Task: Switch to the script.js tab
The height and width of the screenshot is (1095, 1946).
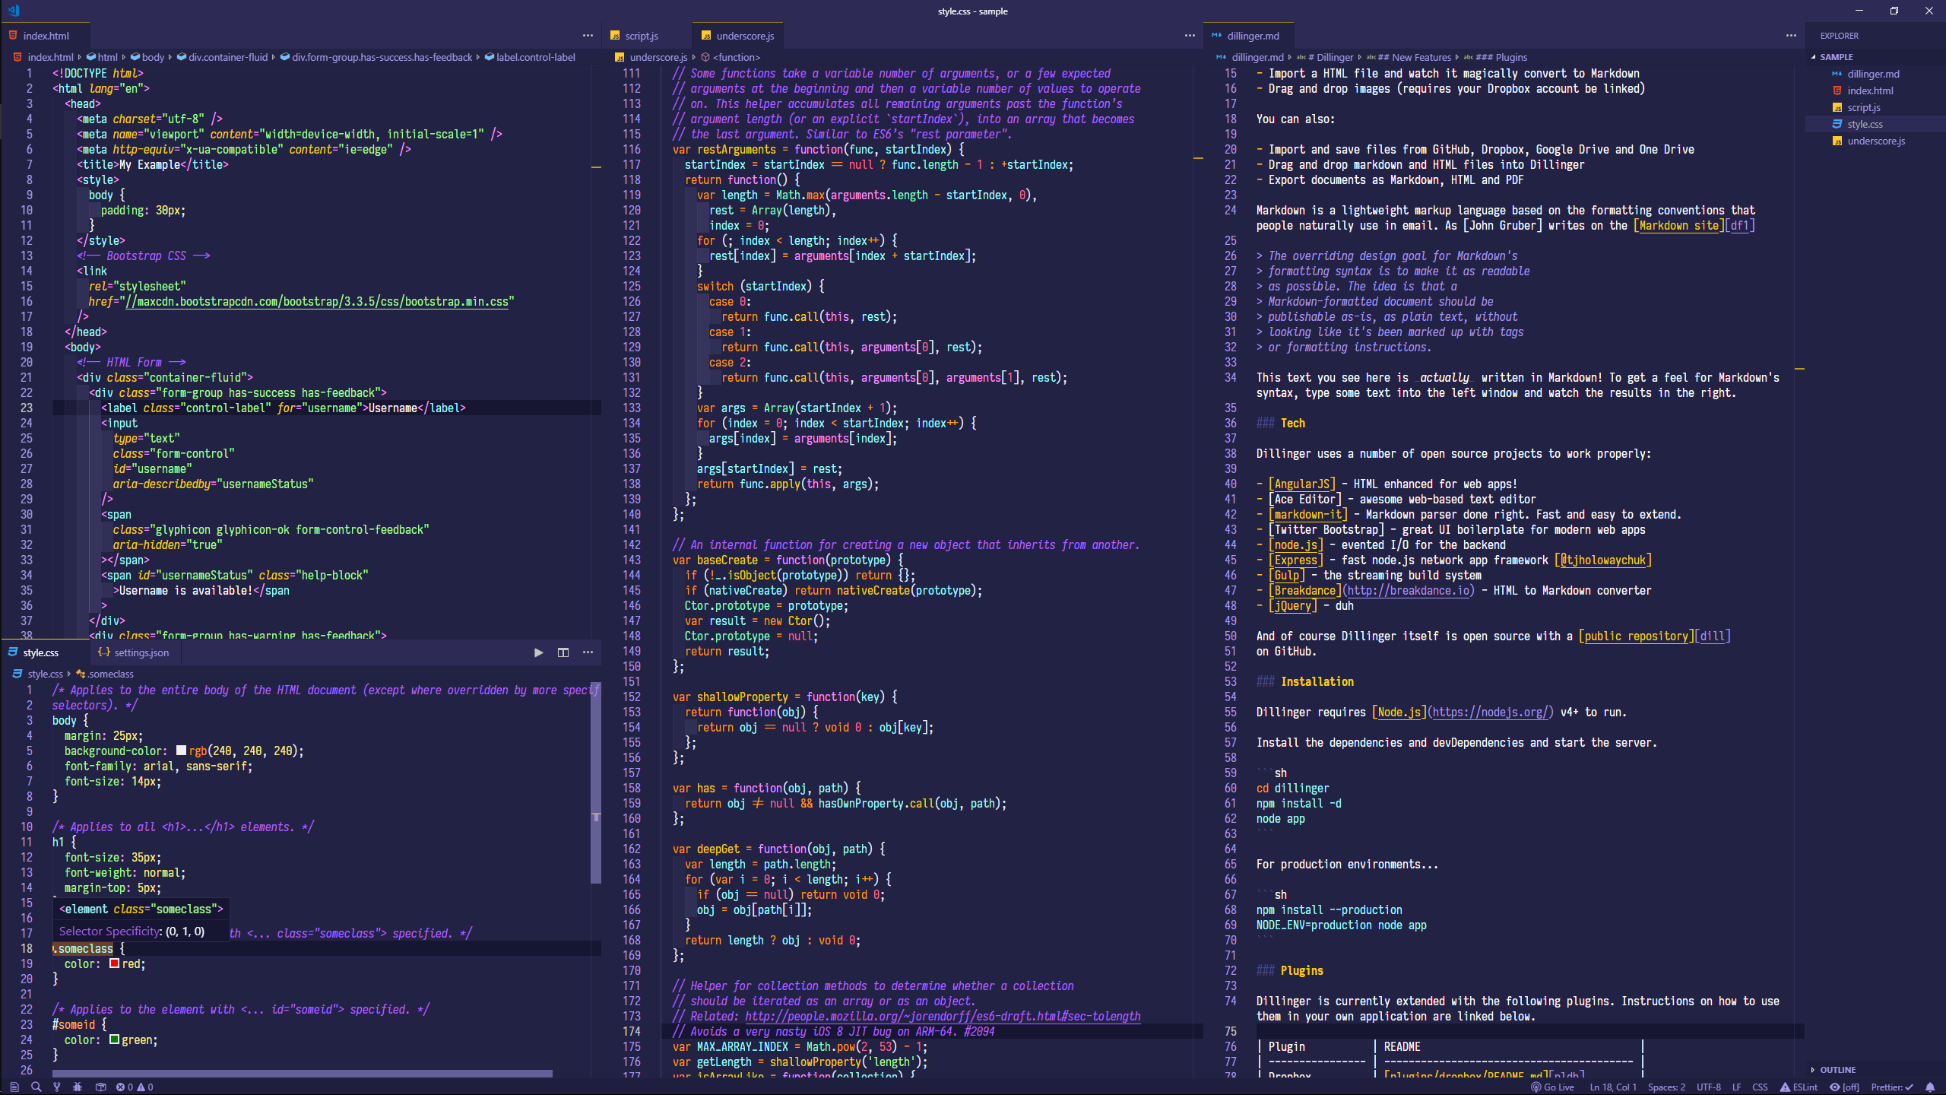Action: coord(640,36)
